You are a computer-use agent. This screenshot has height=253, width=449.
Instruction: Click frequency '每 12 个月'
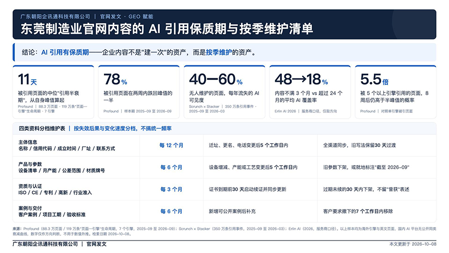coord(171,145)
